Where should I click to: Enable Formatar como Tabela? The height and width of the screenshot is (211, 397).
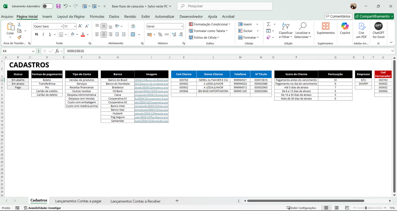209,31
